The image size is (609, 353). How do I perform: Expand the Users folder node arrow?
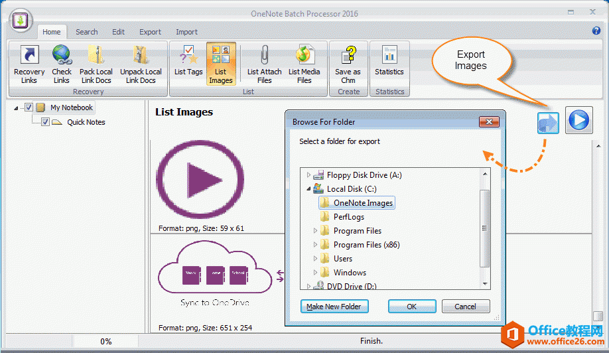tap(315, 259)
